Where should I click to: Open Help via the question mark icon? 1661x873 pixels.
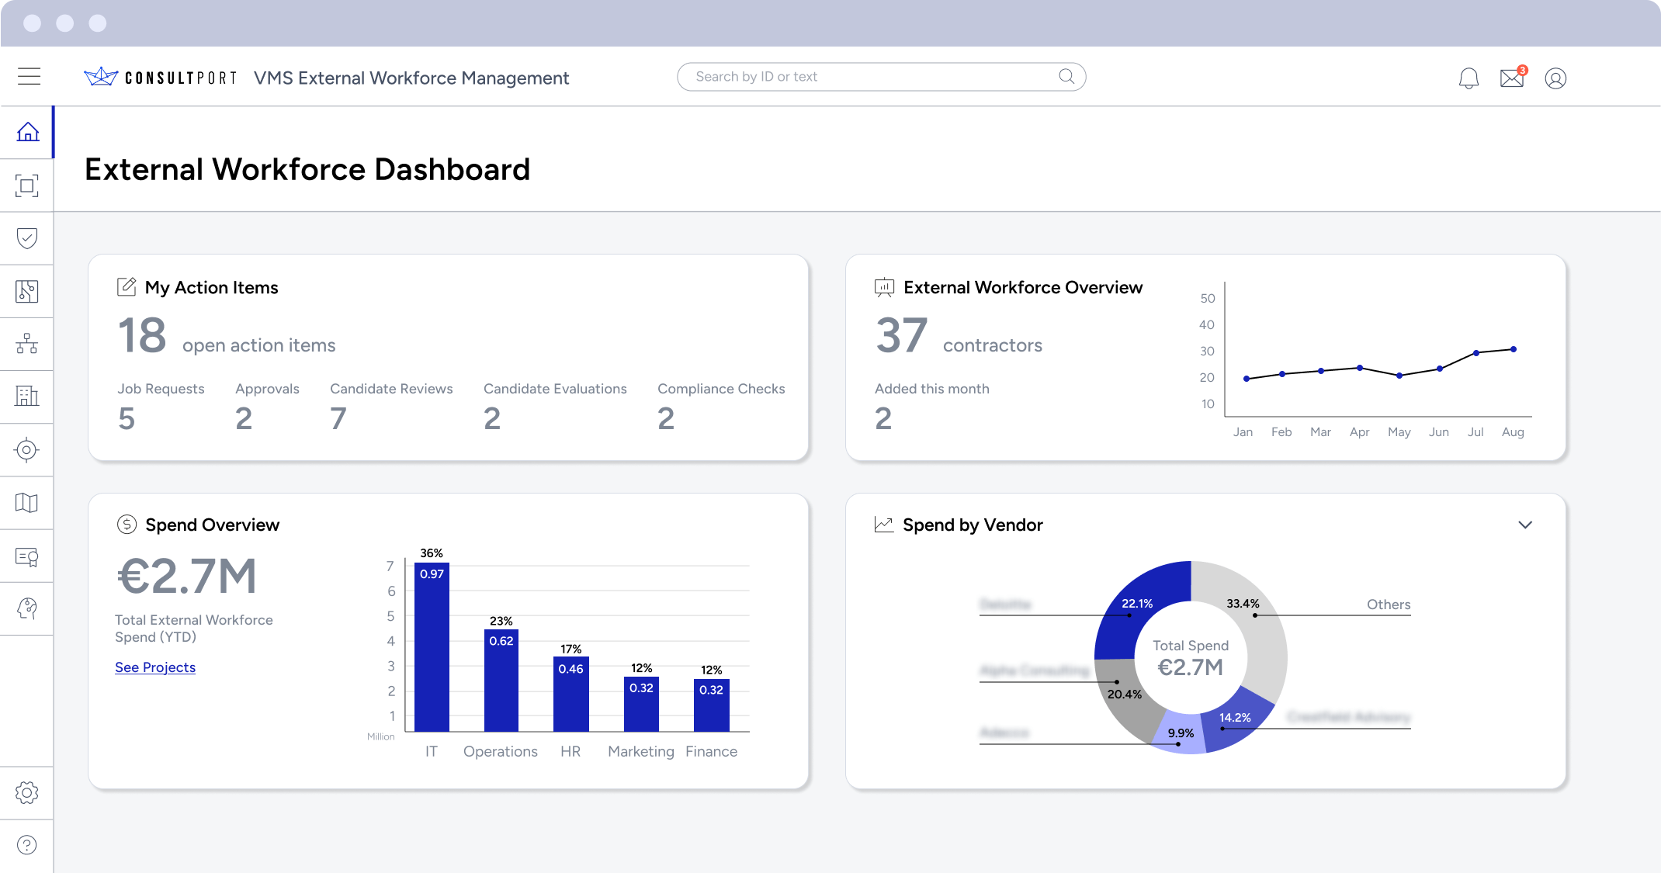(27, 845)
